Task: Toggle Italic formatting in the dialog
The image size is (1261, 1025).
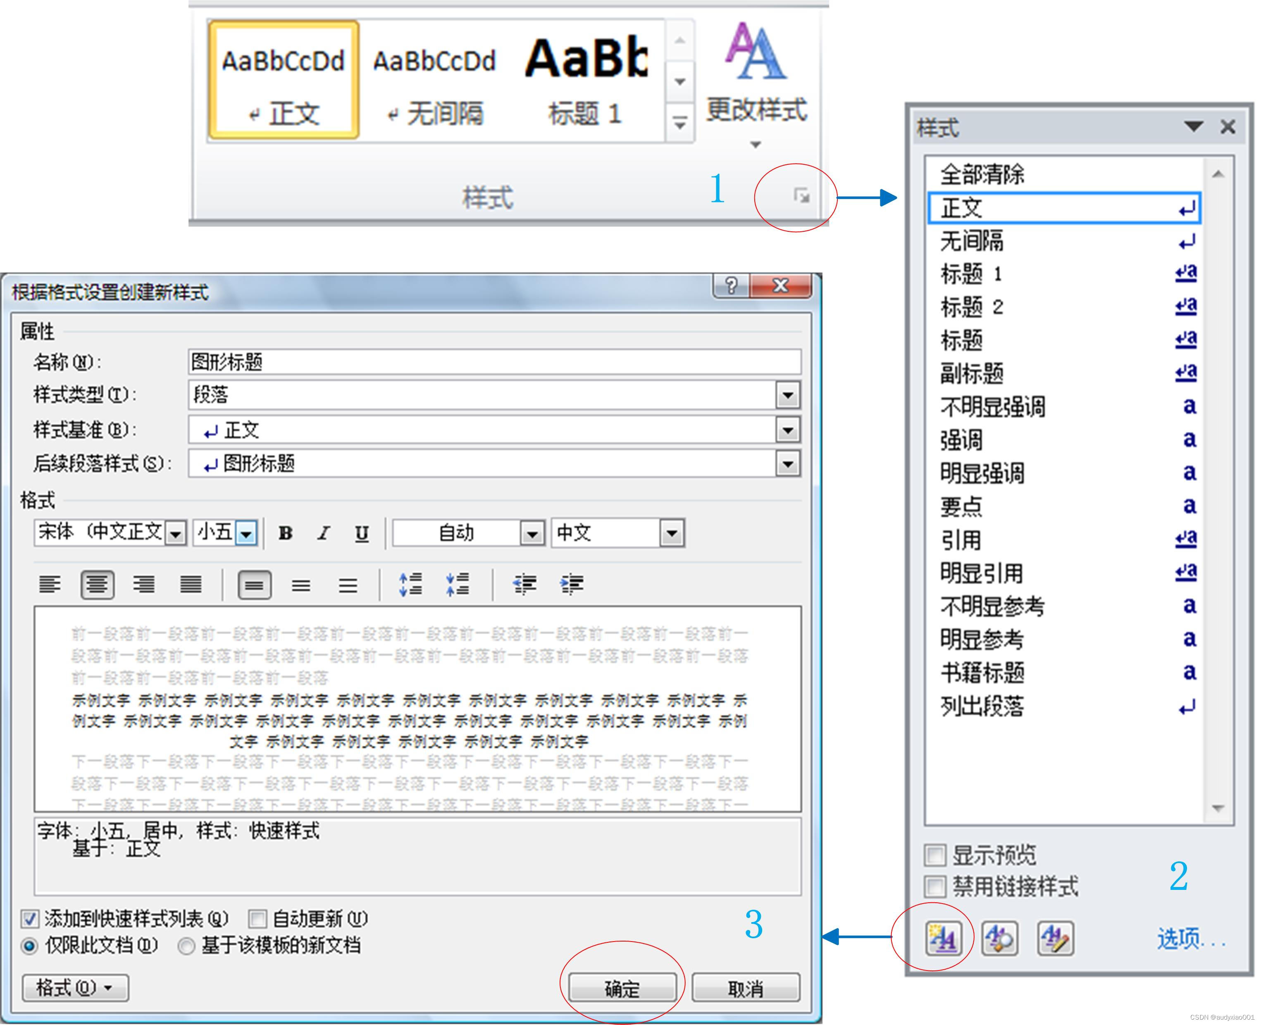Action: (324, 533)
